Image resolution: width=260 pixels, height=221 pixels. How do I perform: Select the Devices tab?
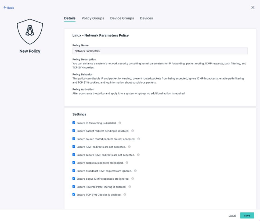146,18
